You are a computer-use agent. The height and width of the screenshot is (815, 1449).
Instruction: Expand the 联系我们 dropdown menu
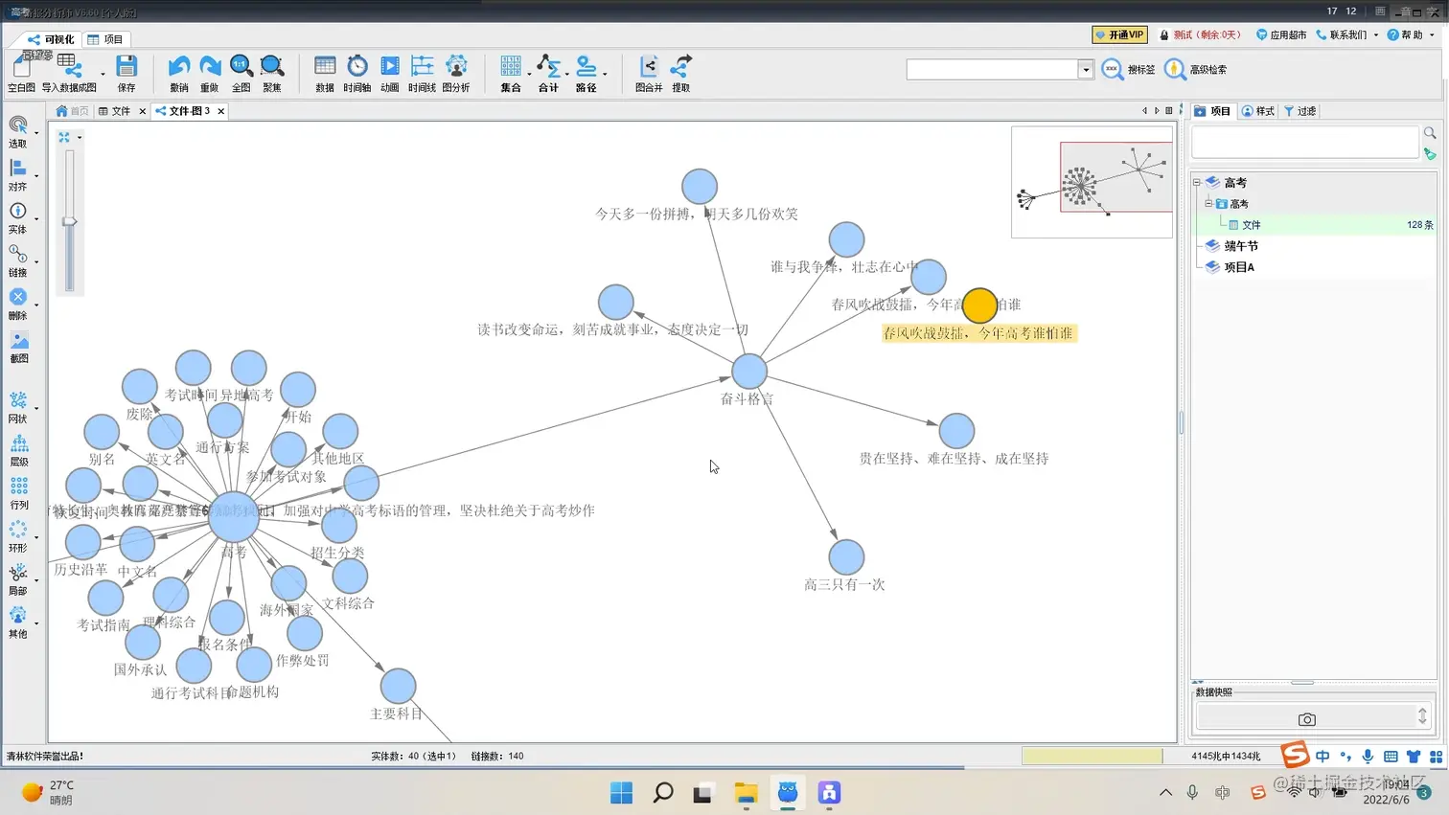click(x=1376, y=35)
